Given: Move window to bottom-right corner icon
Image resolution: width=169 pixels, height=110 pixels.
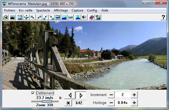Looking at the screenshot, I should point(52,17).
